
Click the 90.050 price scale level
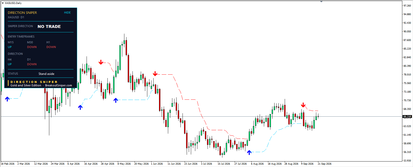point(407,32)
